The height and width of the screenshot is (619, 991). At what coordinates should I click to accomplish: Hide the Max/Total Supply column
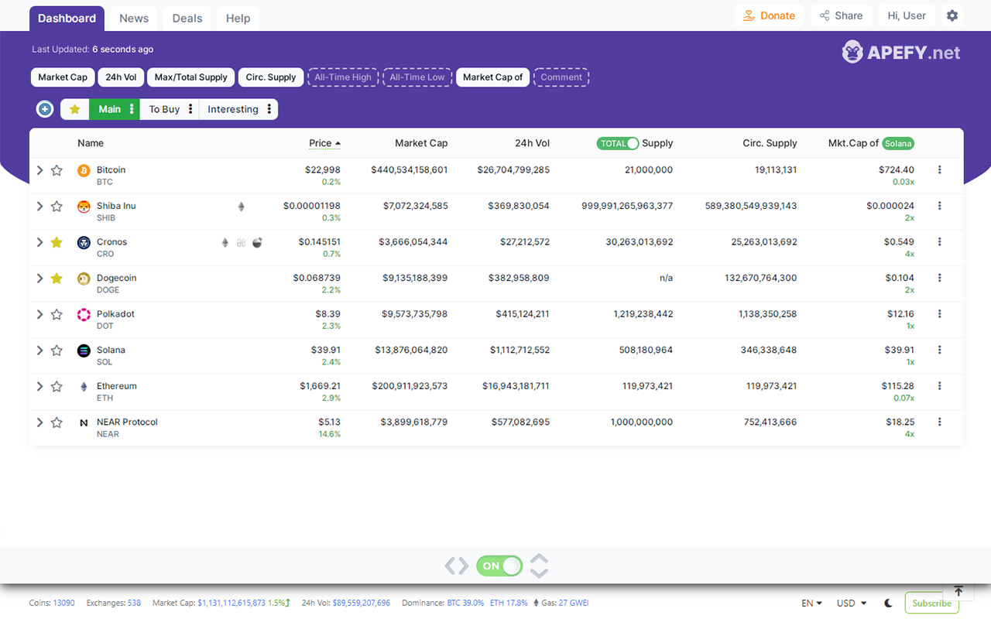point(191,77)
